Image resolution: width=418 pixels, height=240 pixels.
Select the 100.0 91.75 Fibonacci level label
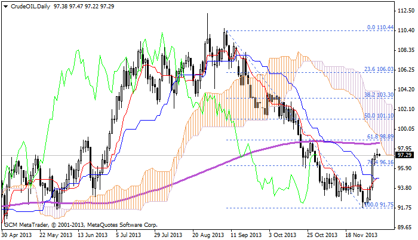pyautogui.click(x=378, y=204)
